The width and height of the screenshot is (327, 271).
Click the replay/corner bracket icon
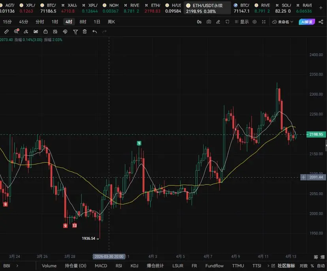pos(227,22)
